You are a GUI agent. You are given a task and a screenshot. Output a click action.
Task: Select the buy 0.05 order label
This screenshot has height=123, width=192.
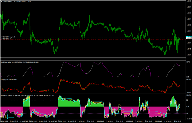click(x=8, y=37)
